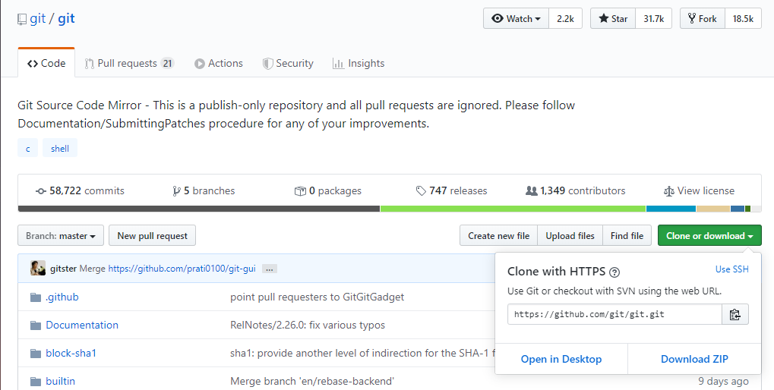The image size is (774, 390).
Task: Open block-sha1 folder name link
Action: tap(71, 353)
